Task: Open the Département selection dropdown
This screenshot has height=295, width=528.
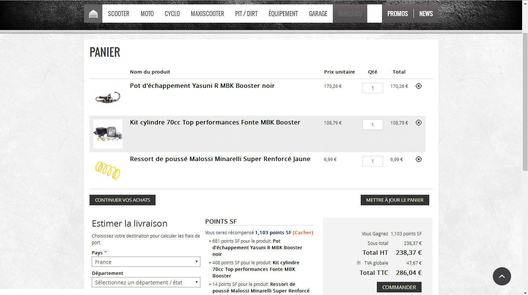Action: [x=146, y=282]
